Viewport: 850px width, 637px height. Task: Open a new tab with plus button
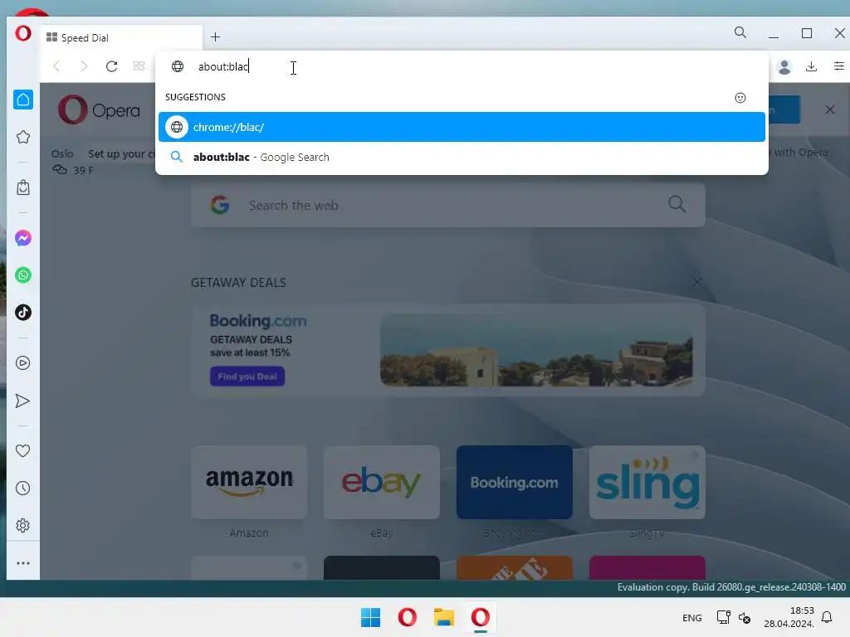(x=215, y=36)
